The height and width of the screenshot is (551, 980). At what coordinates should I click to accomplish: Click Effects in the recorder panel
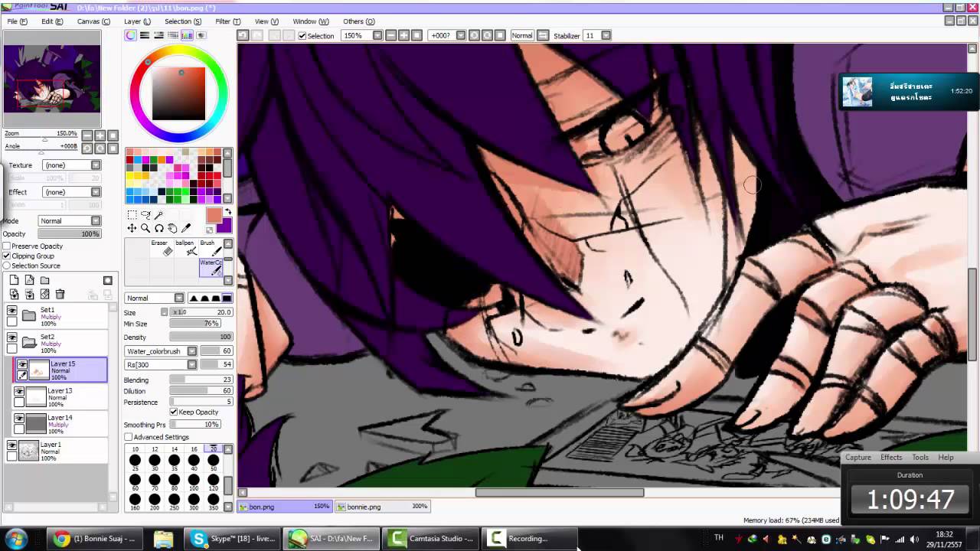pos(891,457)
